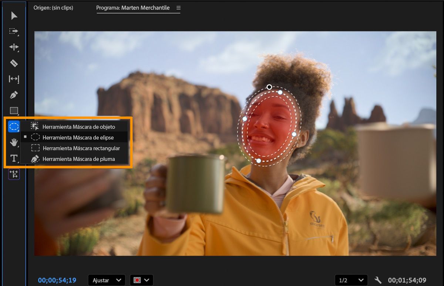
Task: Click the right control point of ellipse mask
Action: point(294,134)
